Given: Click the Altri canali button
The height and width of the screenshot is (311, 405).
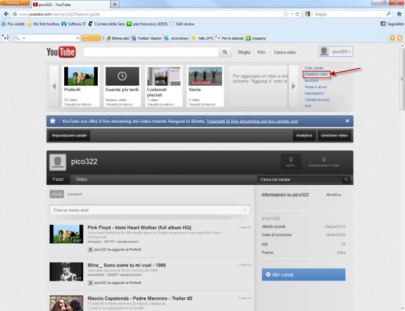Looking at the screenshot, I should click(304, 275).
